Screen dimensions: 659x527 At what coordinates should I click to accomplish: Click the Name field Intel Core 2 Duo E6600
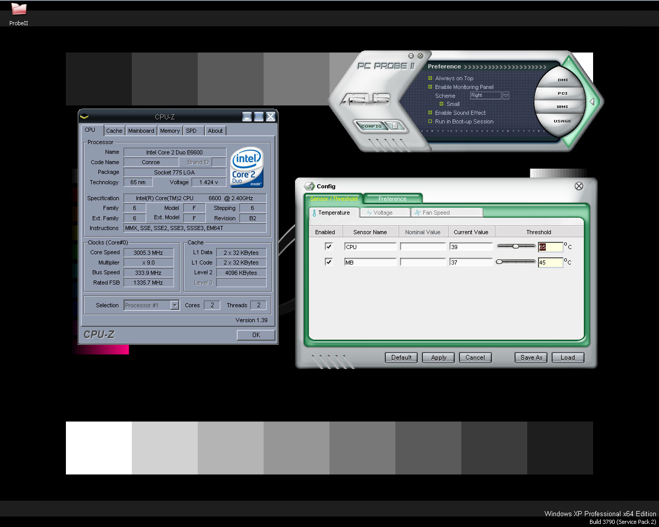coord(175,152)
